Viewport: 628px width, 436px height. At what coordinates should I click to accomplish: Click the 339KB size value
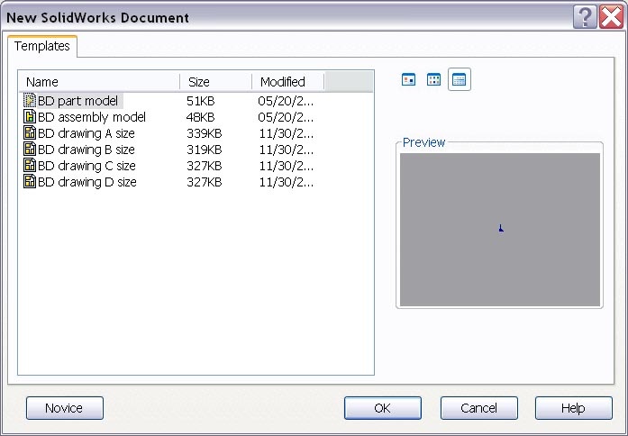204,133
